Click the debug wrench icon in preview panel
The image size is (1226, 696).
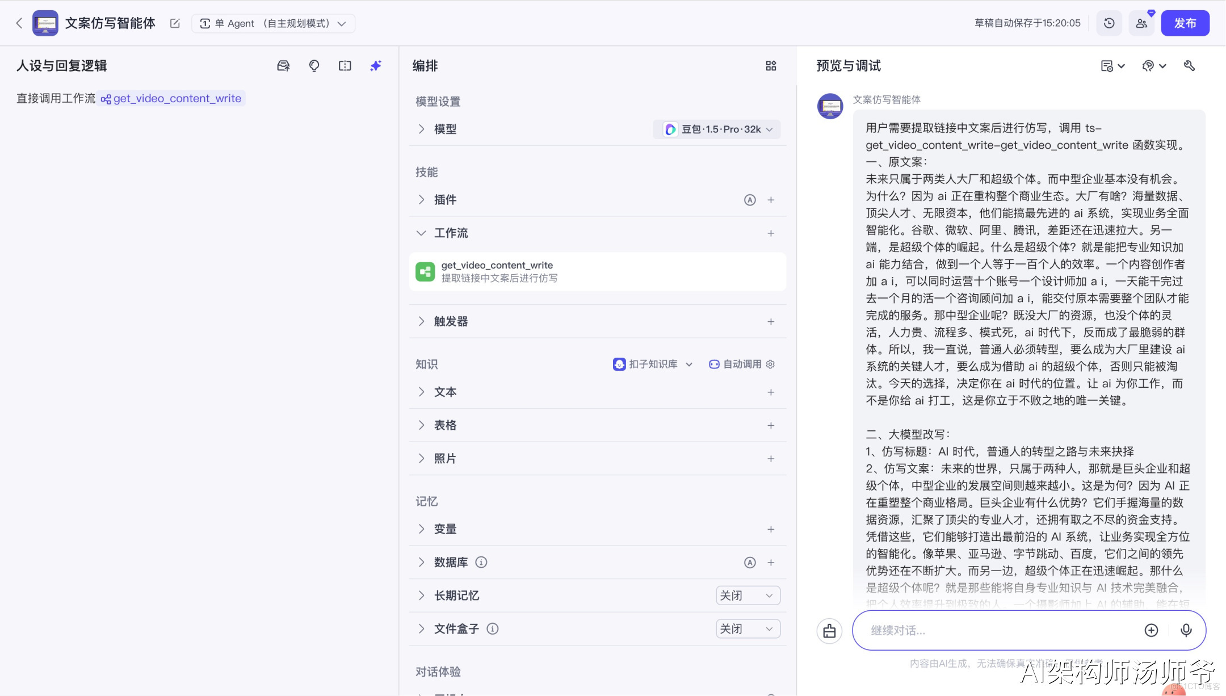click(x=1189, y=66)
